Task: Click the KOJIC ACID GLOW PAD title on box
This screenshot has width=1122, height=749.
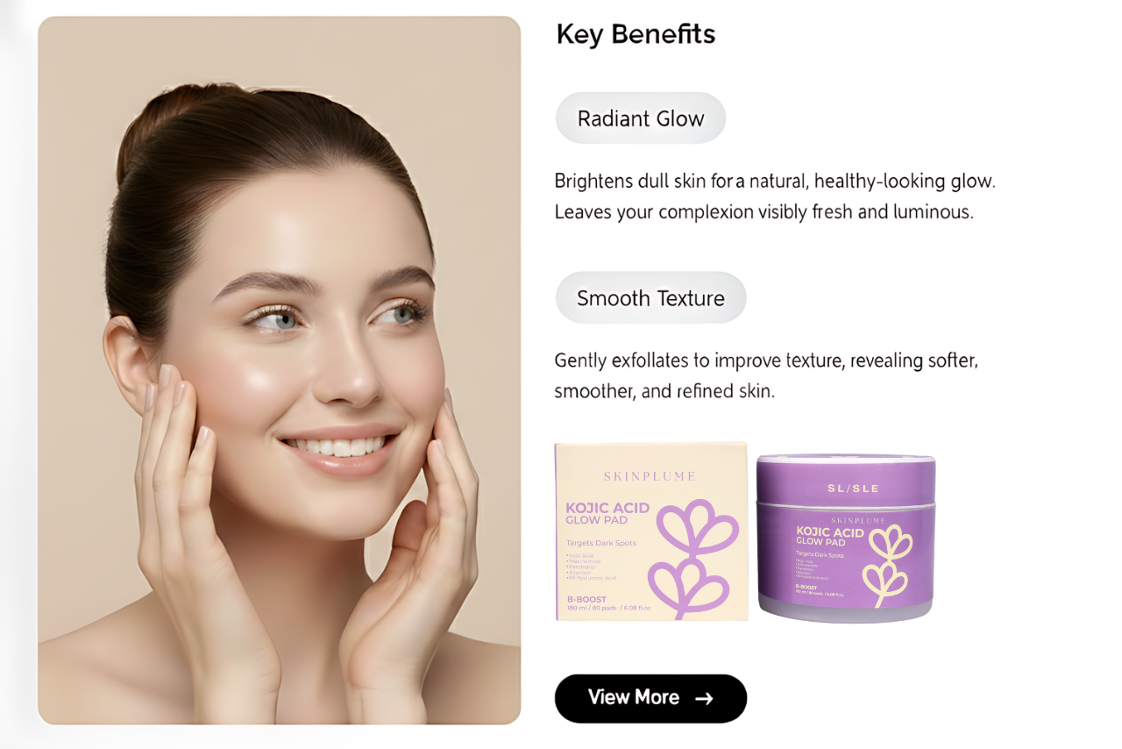Action: pyautogui.click(x=607, y=513)
